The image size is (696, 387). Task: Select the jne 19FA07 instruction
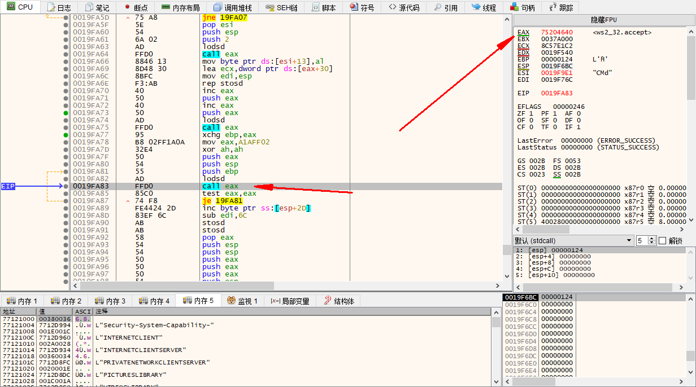224,17
